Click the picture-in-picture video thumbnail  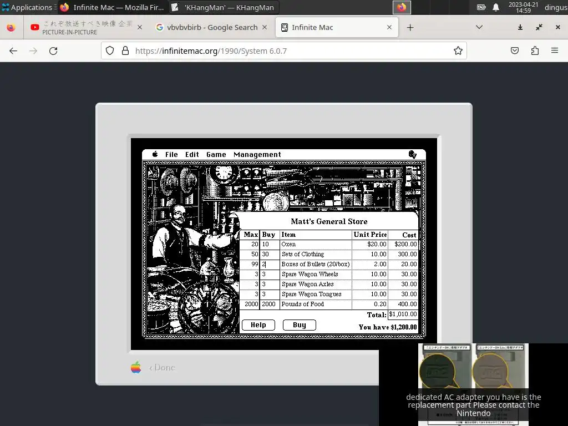click(x=473, y=385)
